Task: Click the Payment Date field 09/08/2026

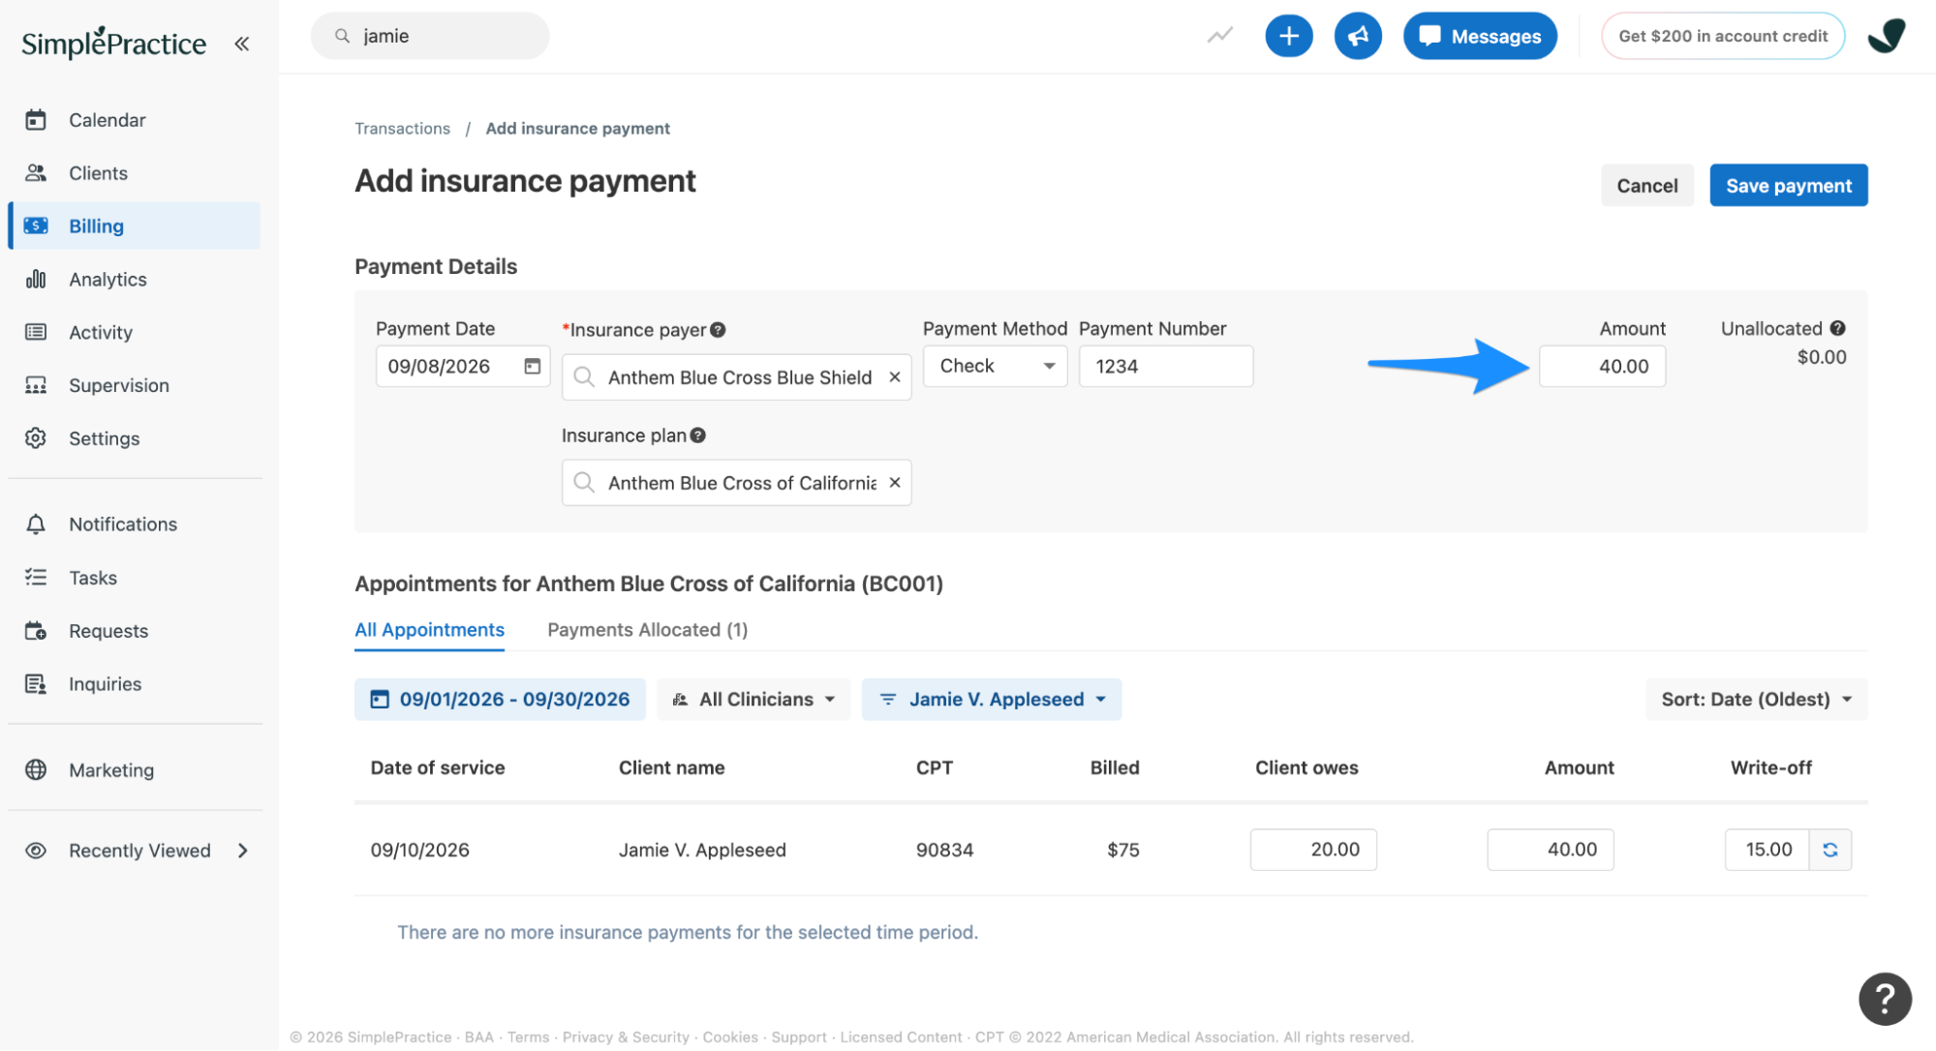Action: pos(463,367)
